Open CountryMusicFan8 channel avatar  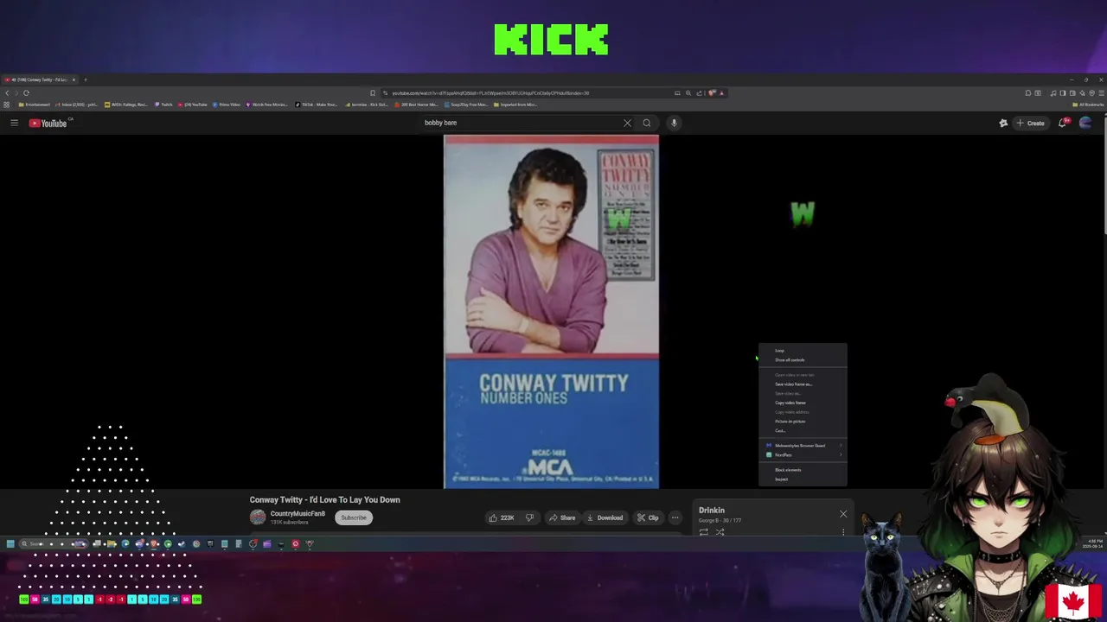[x=258, y=517]
